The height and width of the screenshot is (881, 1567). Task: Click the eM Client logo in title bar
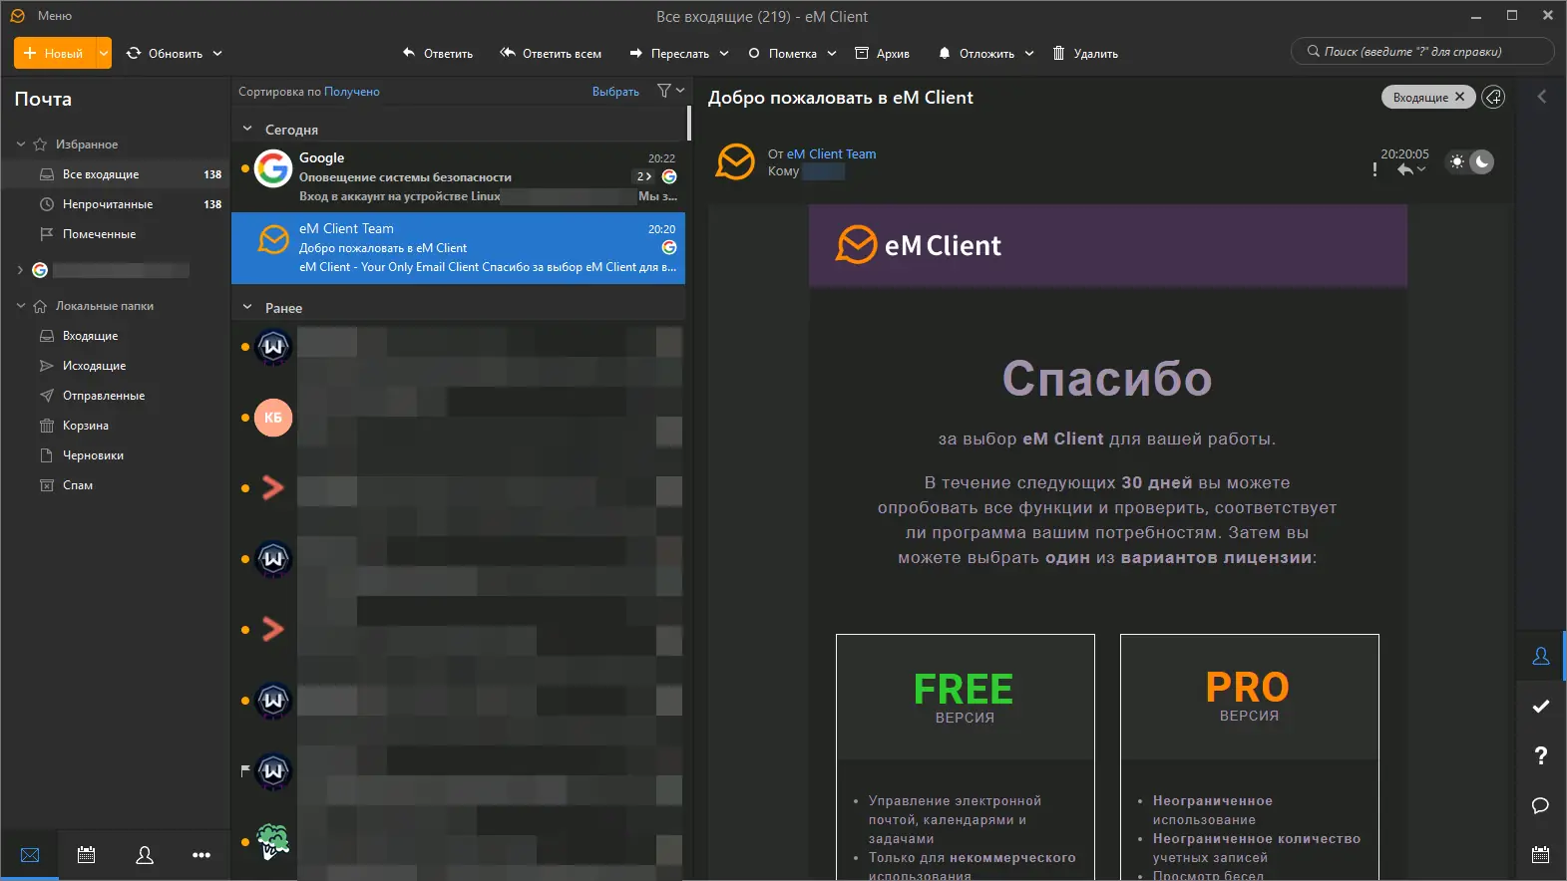[x=17, y=16]
